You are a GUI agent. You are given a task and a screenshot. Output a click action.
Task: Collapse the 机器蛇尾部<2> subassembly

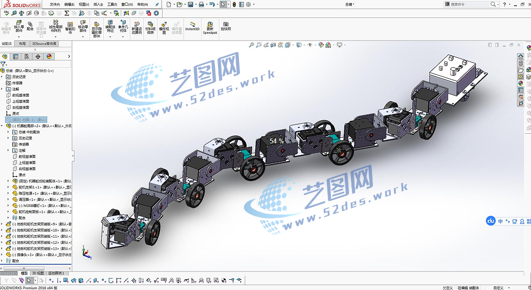pos(2,126)
